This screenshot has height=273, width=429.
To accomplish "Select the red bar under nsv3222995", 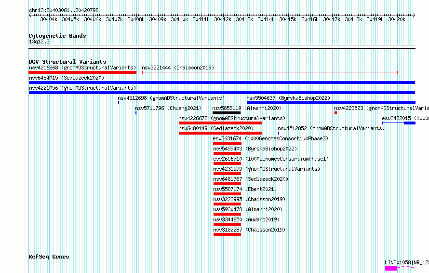I will pos(227,204).
